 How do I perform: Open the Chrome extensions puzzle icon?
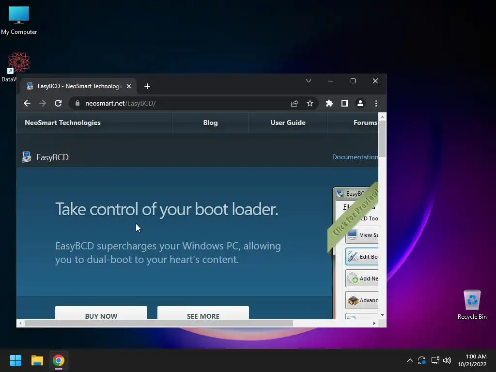[x=329, y=104]
